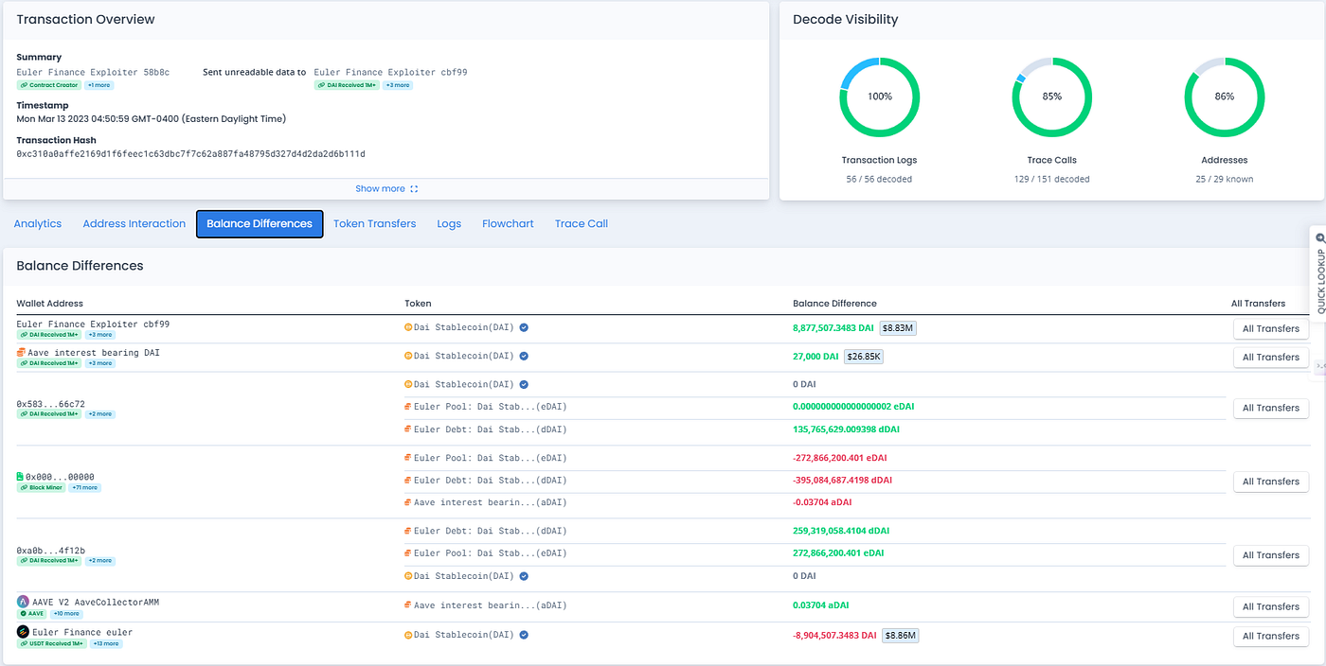Click the -395,084,687.4198 dDAI balance

click(x=842, y=481)
